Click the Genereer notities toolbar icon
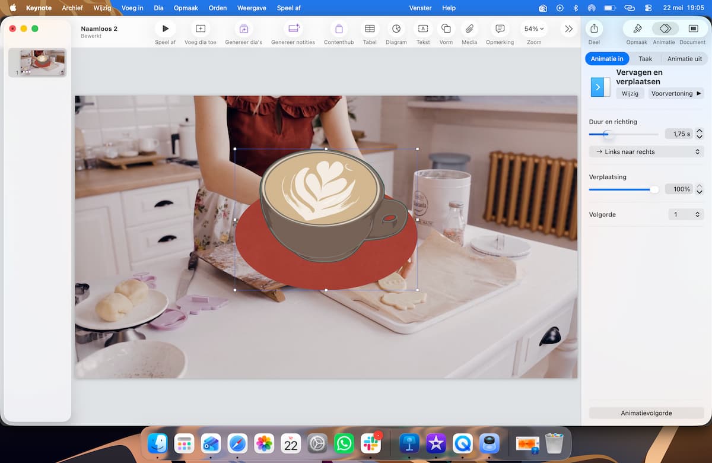The height and width of the screenshot is (463, 712). tap(293, 29)
